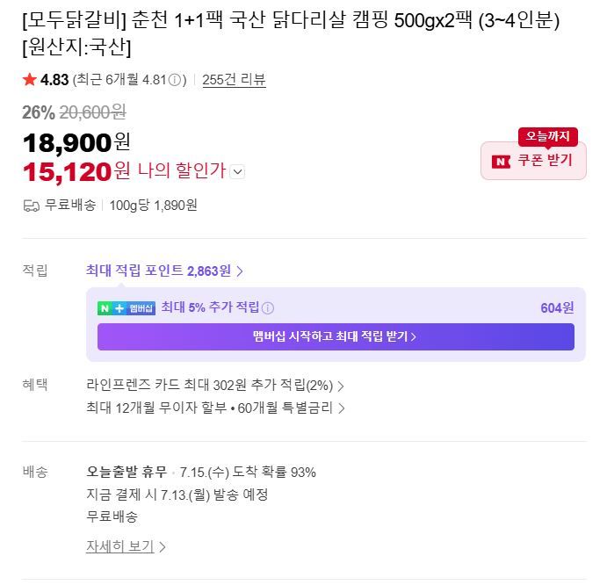Click the 604원 extra points amount
The height and width of the screenshot is (585, 607).
557,307
